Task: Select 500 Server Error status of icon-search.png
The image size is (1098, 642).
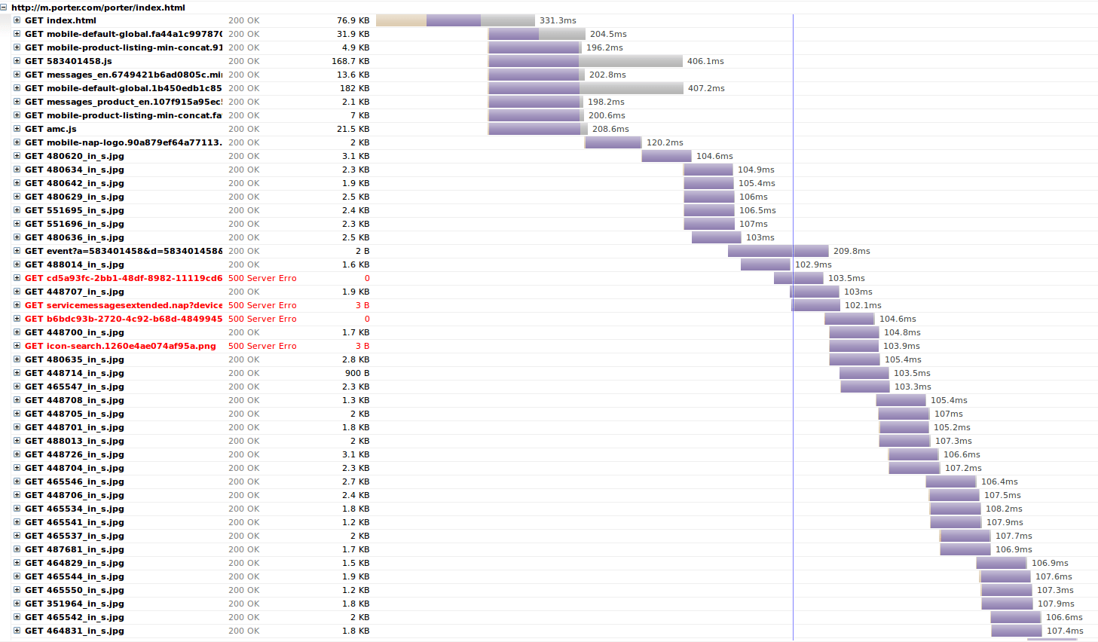Action: pos(262,346)
